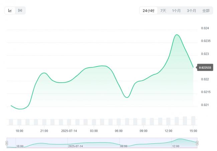Click the chart dip near 07:00

(x=127, y=97)
